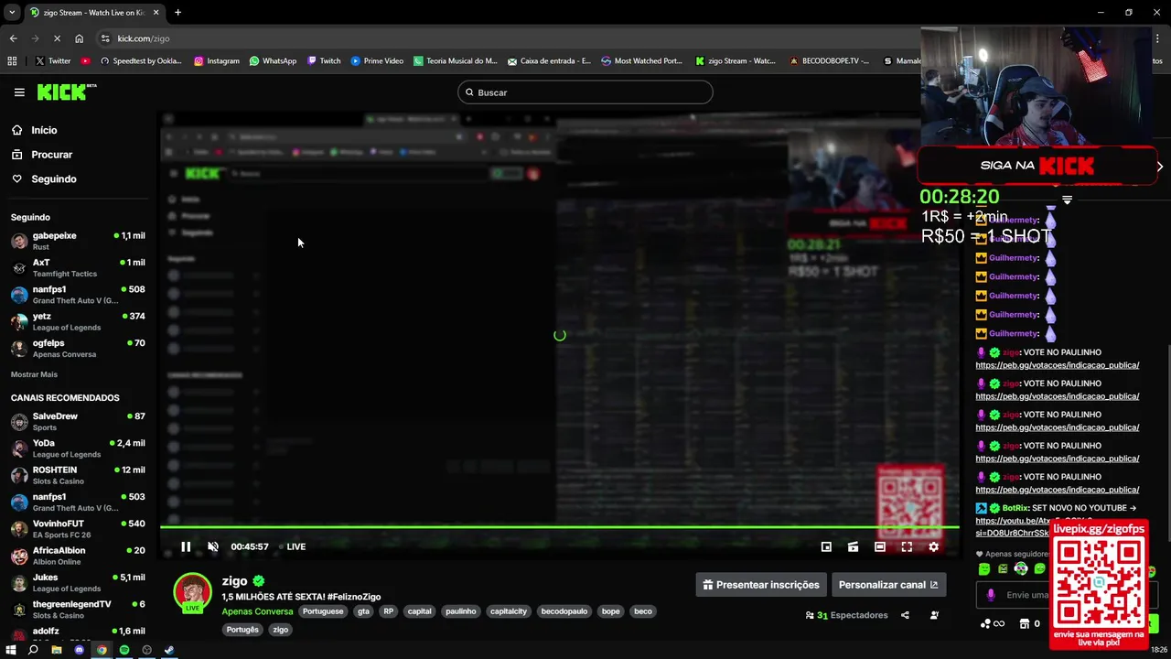
Task: Toggle theater mode in player
Action: click(x=880, y=546)
